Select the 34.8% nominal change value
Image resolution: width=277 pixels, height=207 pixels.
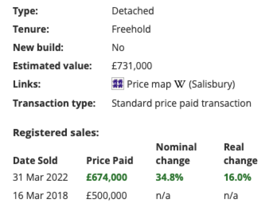click(169, 178)
